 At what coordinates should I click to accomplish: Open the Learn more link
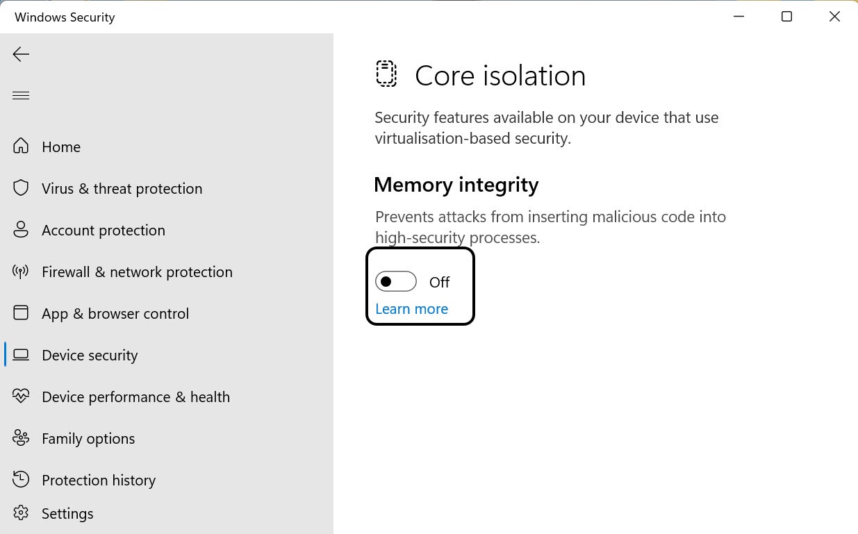click(x=411, y=309)
